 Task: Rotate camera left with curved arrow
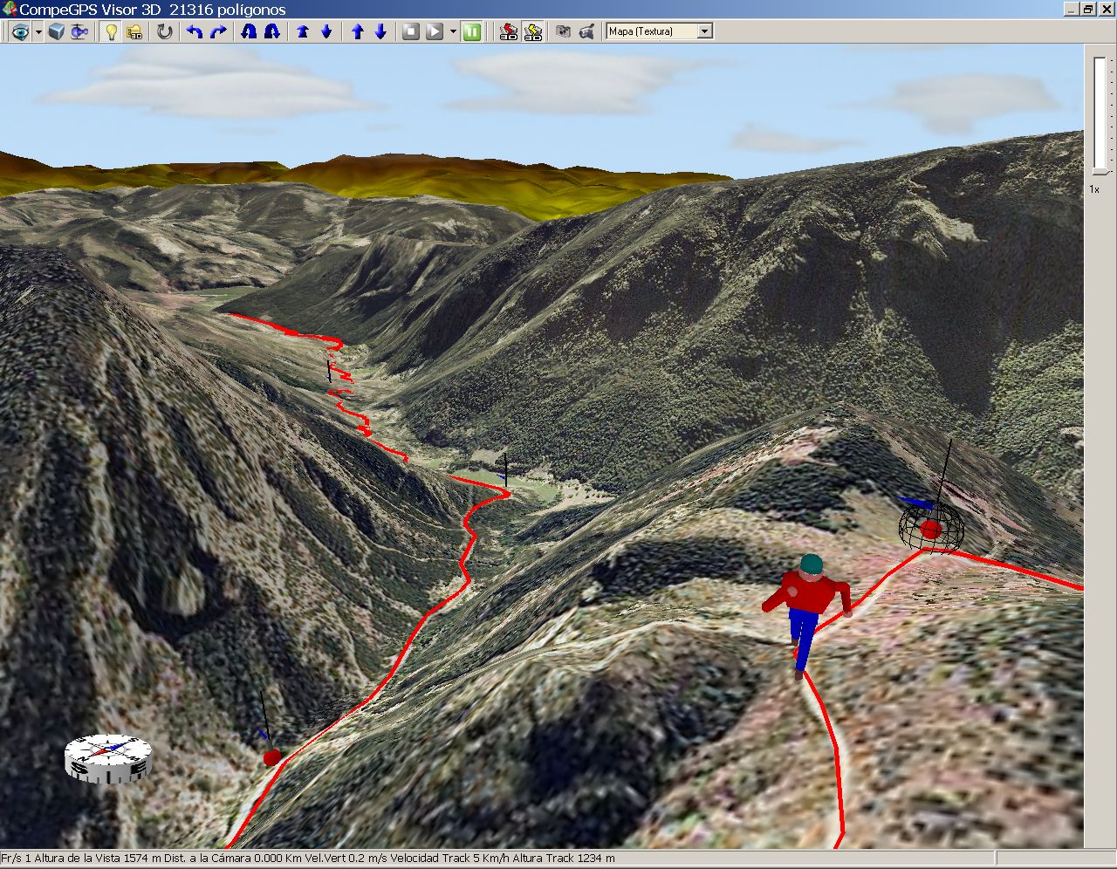coord(195,32)
